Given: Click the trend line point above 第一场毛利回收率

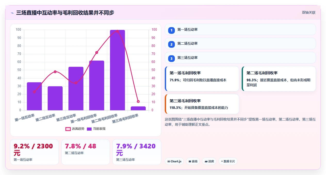Looking at the screenshot, I should coord(97,53).
